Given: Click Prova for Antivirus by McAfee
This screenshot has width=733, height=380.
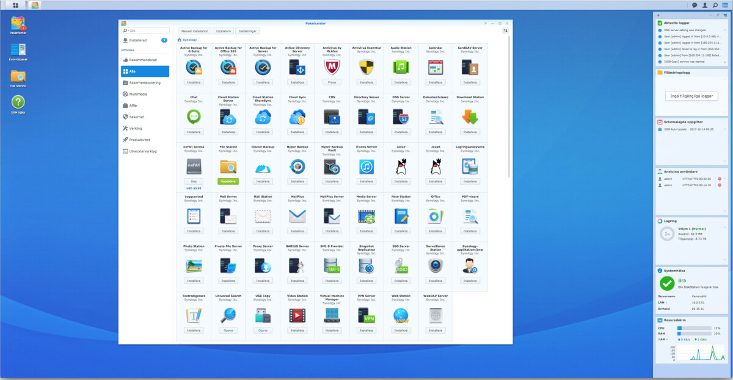Looking at the screenshot, I should tap(332, 82).
